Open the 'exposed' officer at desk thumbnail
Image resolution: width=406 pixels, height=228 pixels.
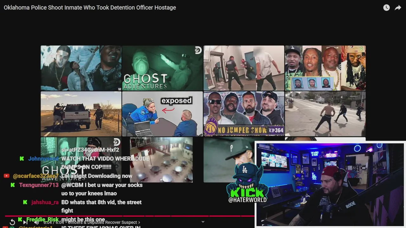162,114
